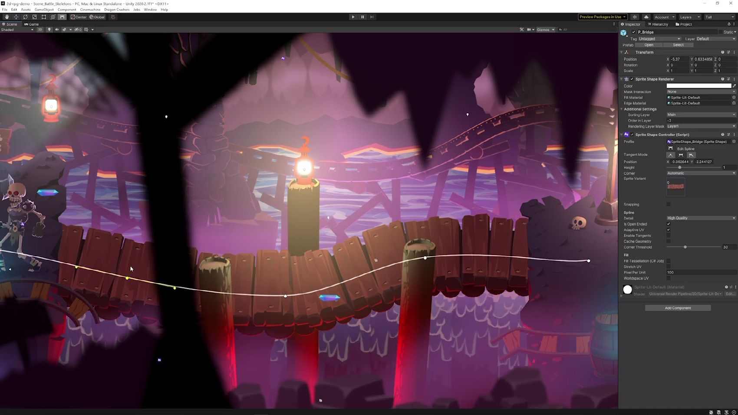The image size is (738, 415).
Task: Click the Add Component button
Action: coord(678,308)
